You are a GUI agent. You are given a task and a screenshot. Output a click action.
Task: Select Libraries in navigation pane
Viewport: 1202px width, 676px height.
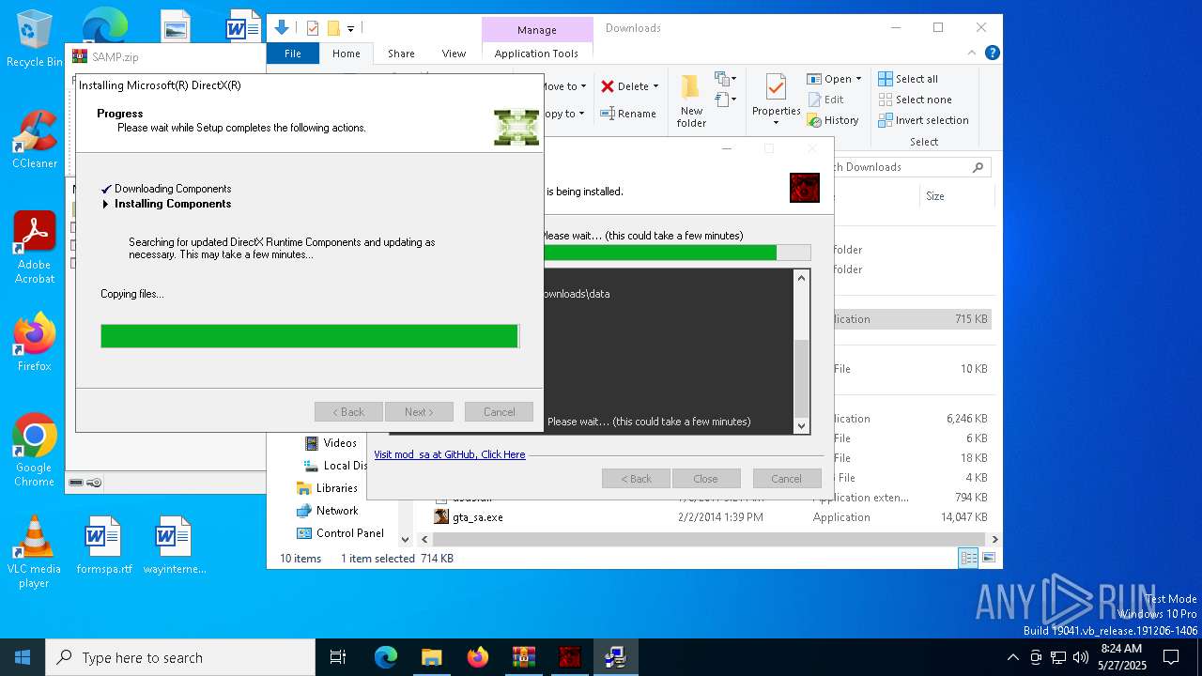337,488
